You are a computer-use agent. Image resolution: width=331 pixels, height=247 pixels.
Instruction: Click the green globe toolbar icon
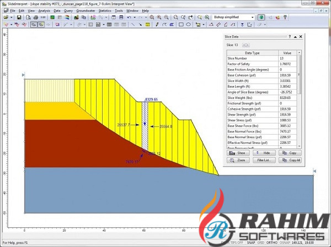click(x=261, y=18)
